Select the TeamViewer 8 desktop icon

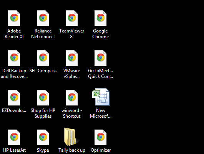[x=72, y=18]
